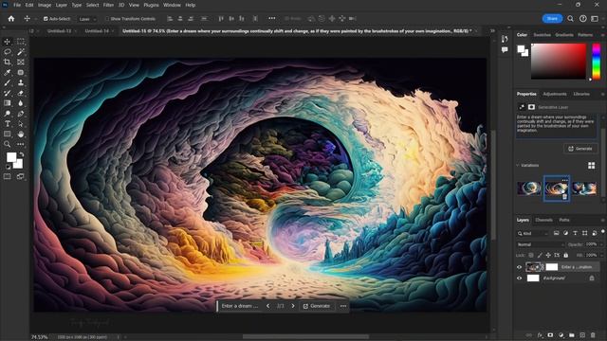
Task: Hide the Background layer
Action: pyautogui.click(x=520, y=278)
